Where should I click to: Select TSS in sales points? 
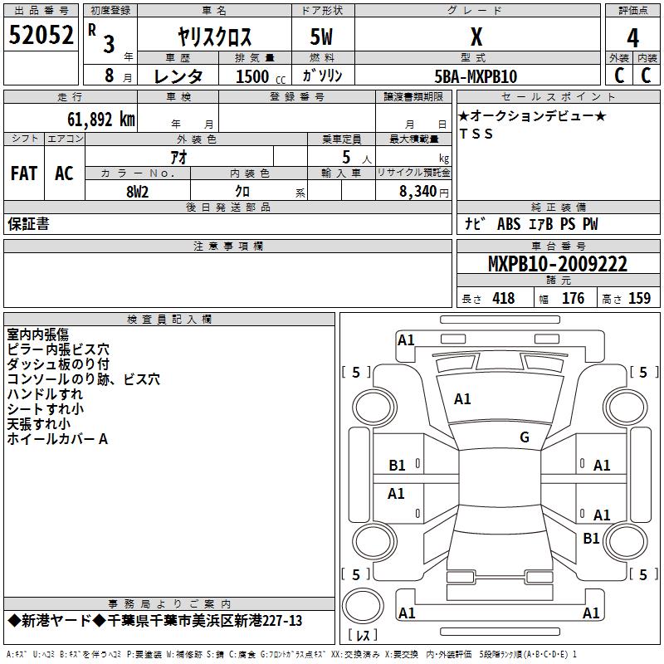click(476, 134)
